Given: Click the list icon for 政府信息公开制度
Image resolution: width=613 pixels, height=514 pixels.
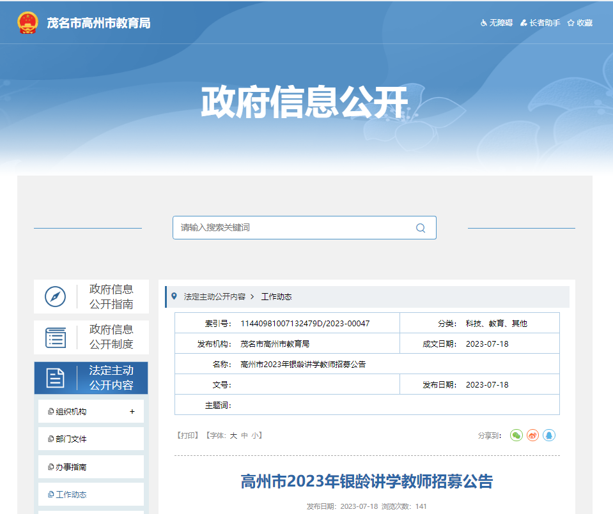Looking at the screenshot, I should click(x=56, y=338).
